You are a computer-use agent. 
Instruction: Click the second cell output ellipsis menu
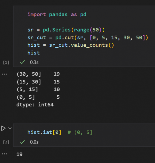[x=5, y=154]
